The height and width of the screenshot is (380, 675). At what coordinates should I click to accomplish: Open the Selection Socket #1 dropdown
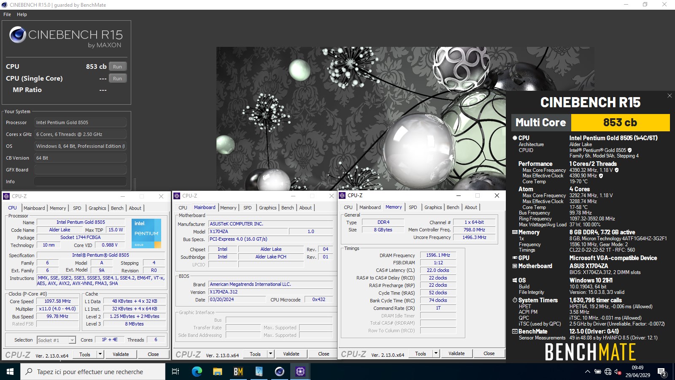click(56, 340)
